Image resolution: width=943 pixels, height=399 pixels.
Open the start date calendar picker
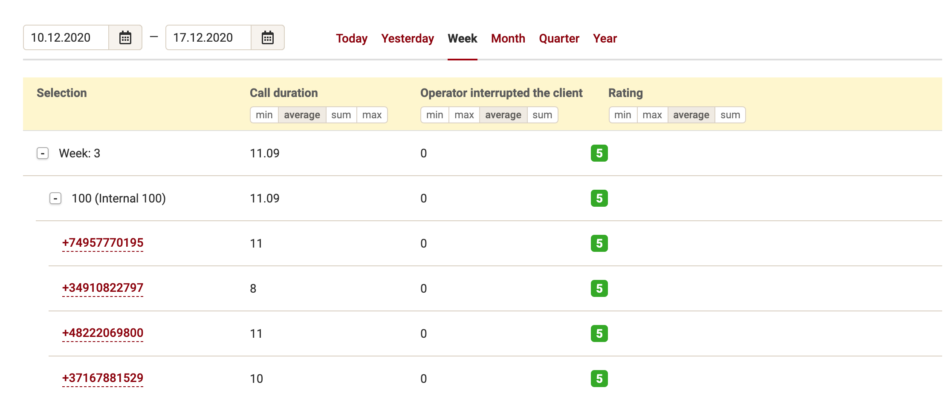(x=125, y=38)
